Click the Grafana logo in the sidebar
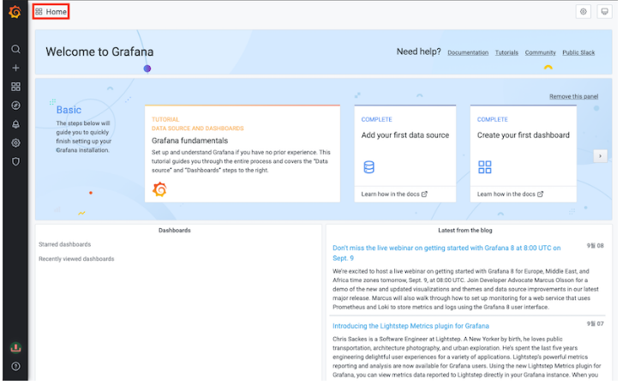The width and height of the screenshot is (635, 385). (x=15, y=12)
